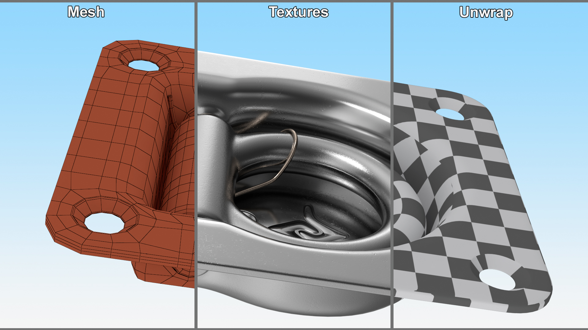Click the "Unwrap" heading text
Screen dimensions: 588x330
point(486,13)
